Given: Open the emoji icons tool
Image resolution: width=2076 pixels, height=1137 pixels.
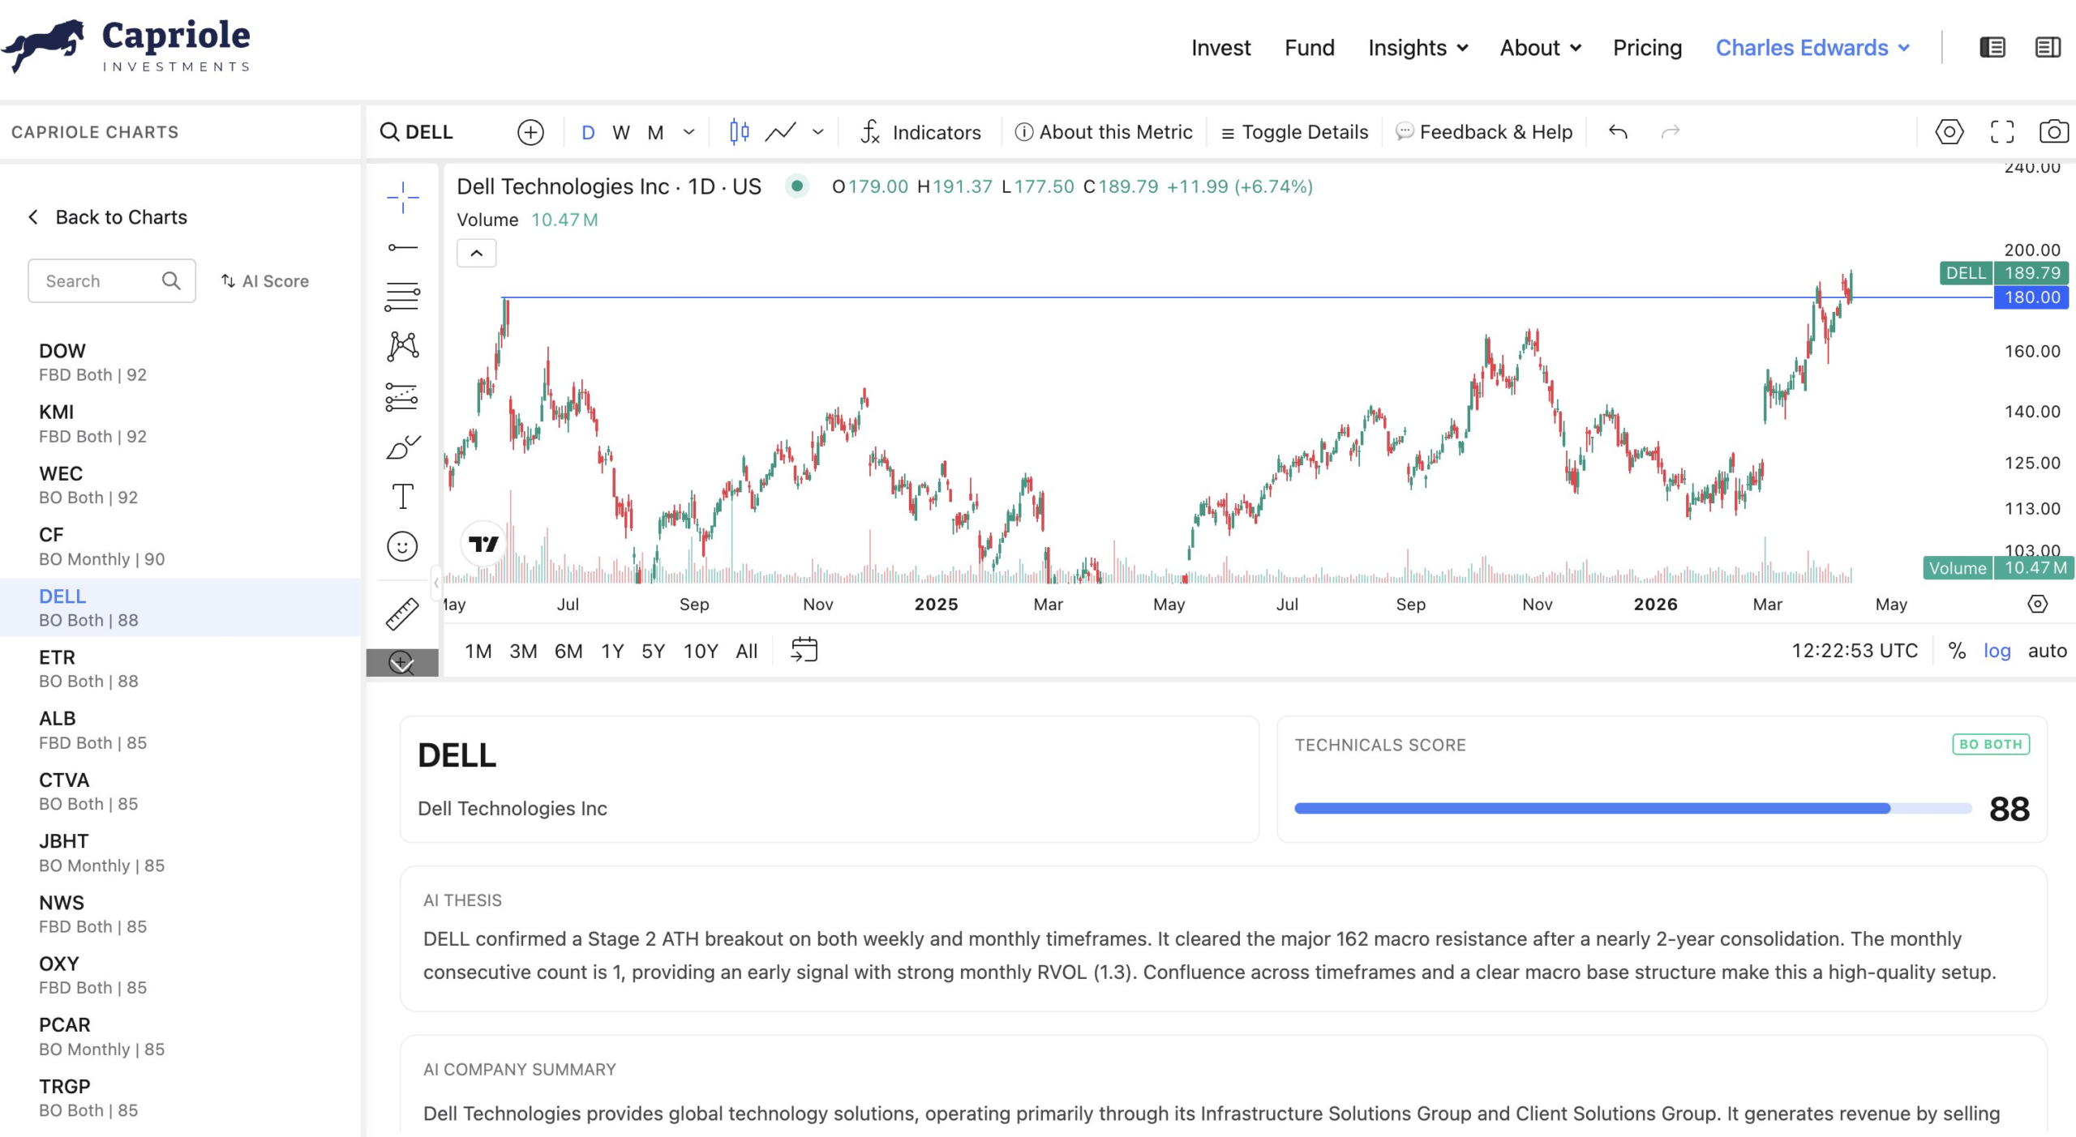Looking at the screenshot, I should pos(402,546).
